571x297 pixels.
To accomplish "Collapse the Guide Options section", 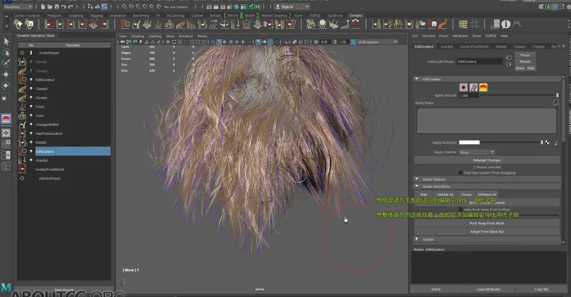I will (417, 179).
